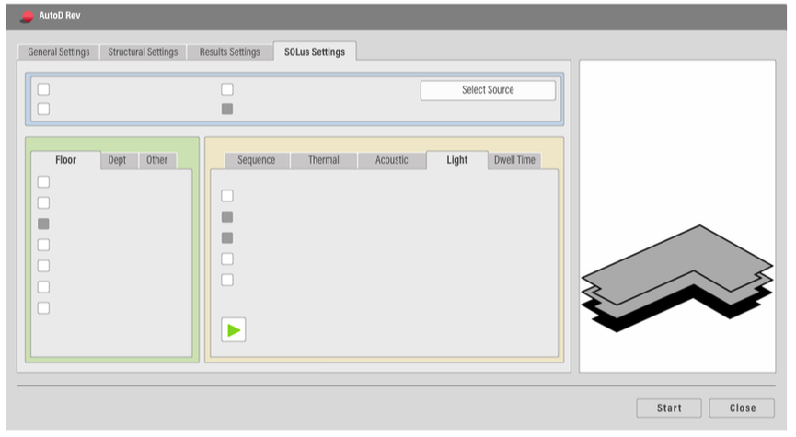The height and width of the screenshot is (437, 796).
Task: Tick the first checkbox in the Light tab
Action: (227, 196)
